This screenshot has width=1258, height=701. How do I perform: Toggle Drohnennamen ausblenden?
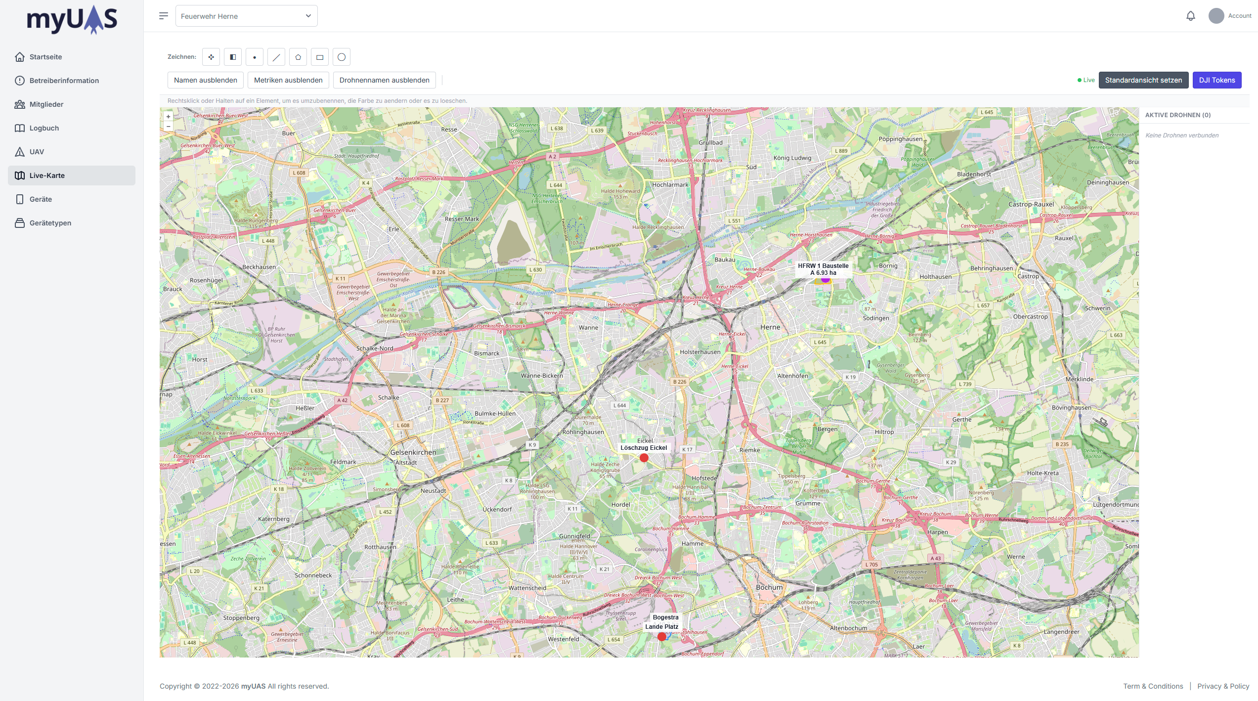(384, 80)
